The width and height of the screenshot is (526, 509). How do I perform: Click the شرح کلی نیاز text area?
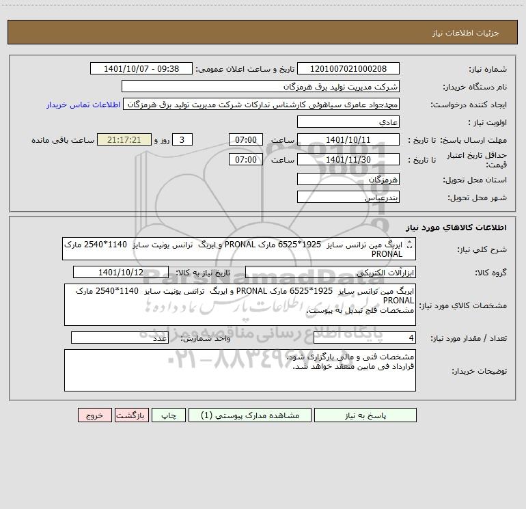pos(239,249)
